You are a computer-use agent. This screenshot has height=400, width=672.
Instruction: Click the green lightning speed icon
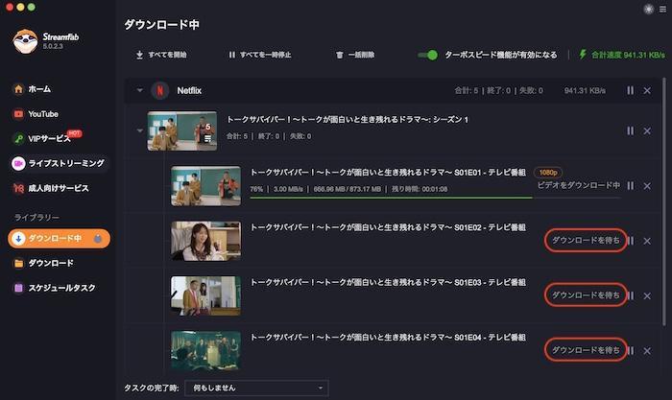(x=583, y=55)
